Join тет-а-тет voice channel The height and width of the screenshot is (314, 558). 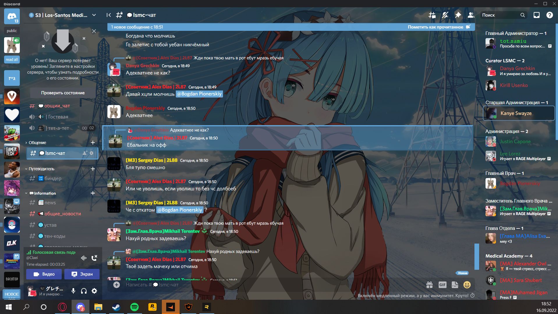[x=58, y=128]
